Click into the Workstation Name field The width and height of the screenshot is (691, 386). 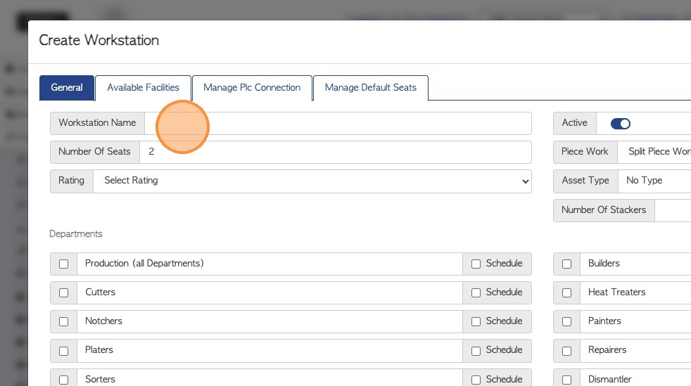click(x=338, y=123)
